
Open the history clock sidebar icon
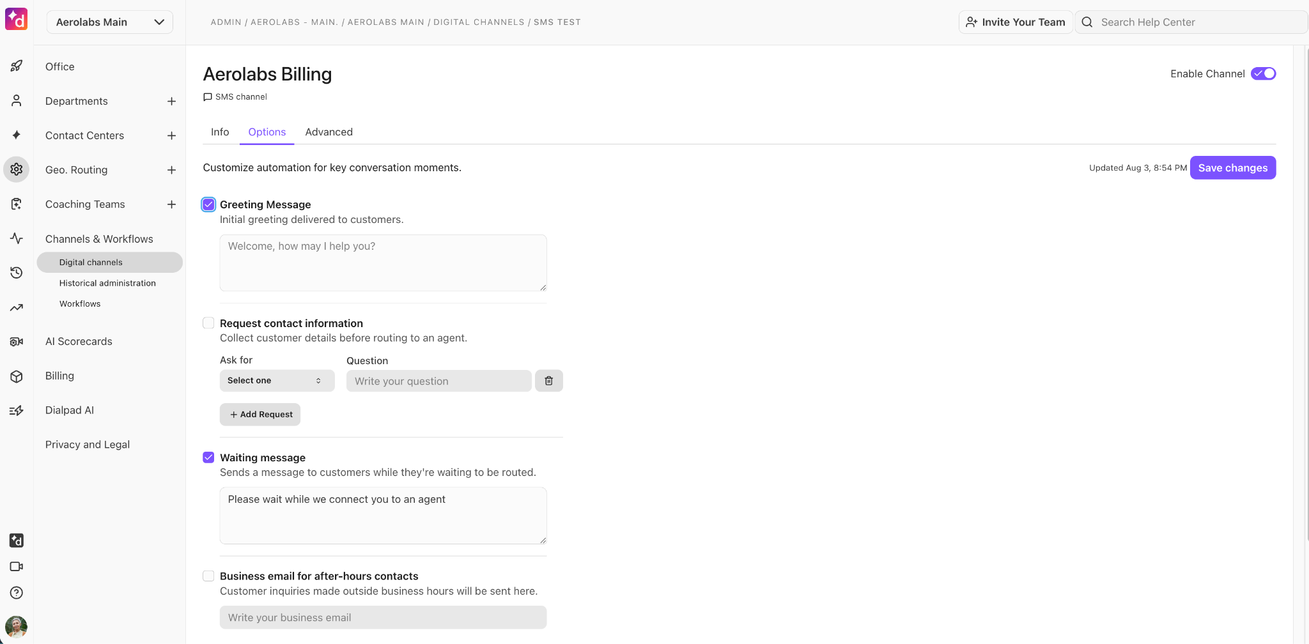[17, 273]
